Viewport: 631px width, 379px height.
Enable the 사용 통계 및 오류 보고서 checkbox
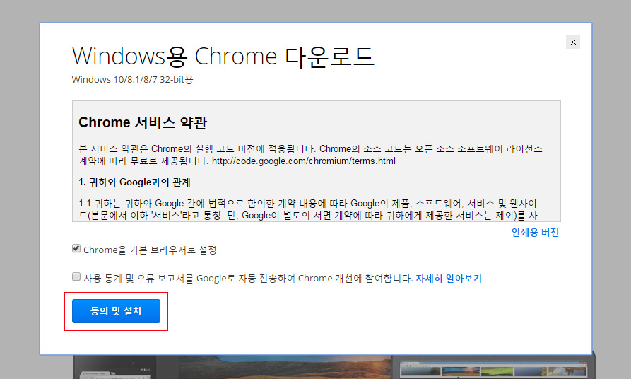[x=76, y=276]
